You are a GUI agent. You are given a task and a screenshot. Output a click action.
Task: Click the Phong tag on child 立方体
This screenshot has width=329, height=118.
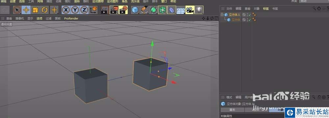(x=254, y=20)
